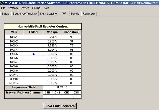Click the CH1 tracker channel header
The height and width of the screenshot is (110, 159).
click(48, 93)
